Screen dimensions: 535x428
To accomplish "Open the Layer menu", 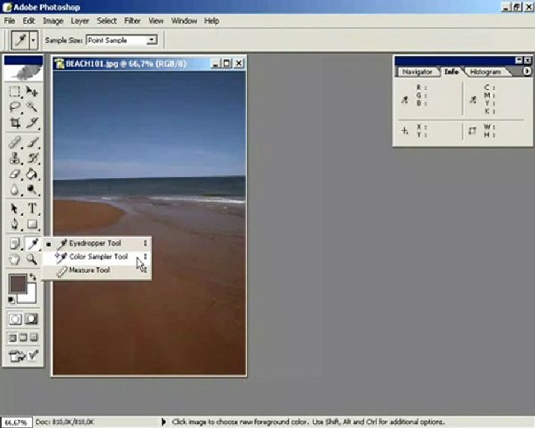I will pyautogui.click(x=80, y=21).
